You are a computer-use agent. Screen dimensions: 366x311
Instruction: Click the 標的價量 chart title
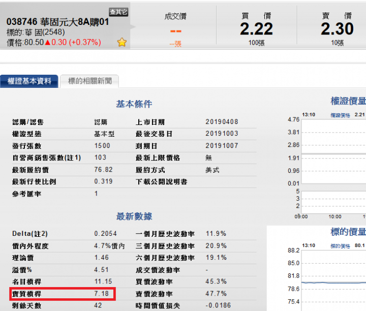coord(348,232)
